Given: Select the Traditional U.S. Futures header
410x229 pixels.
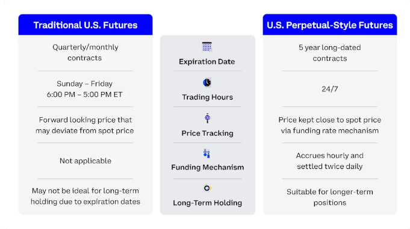Looking at the screenshot, I should click(x=85, y=25).
